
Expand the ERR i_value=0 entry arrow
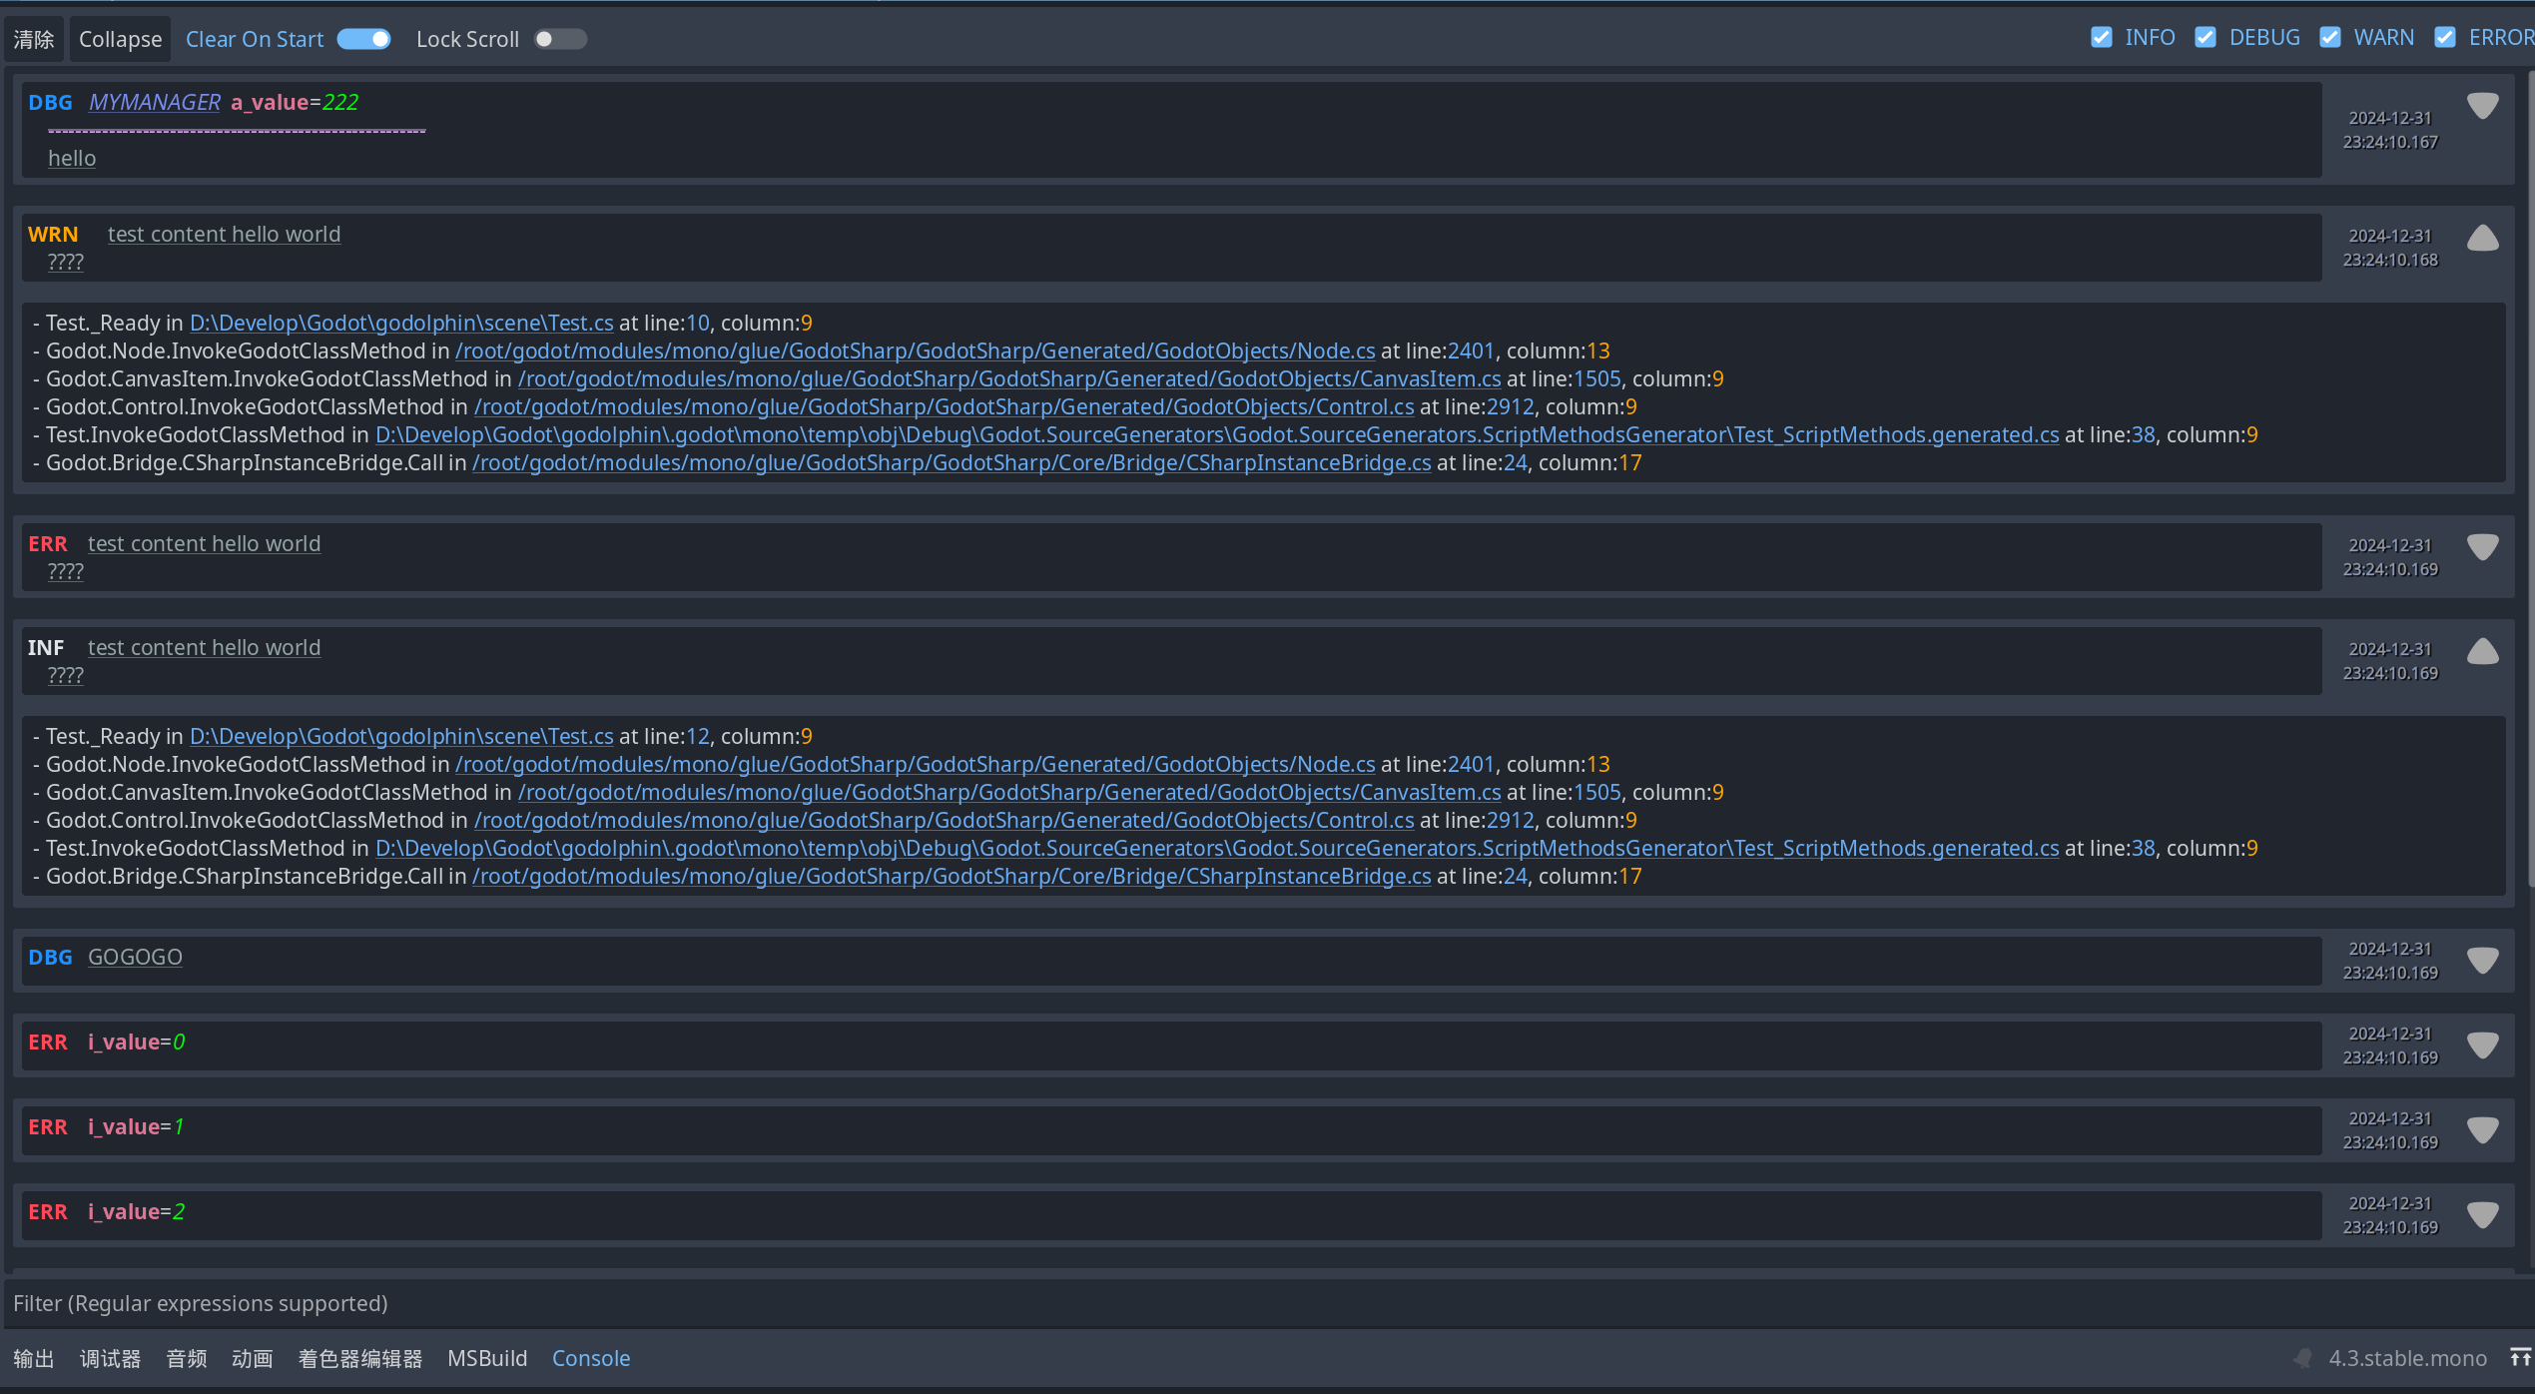tap(2482, 1045)
